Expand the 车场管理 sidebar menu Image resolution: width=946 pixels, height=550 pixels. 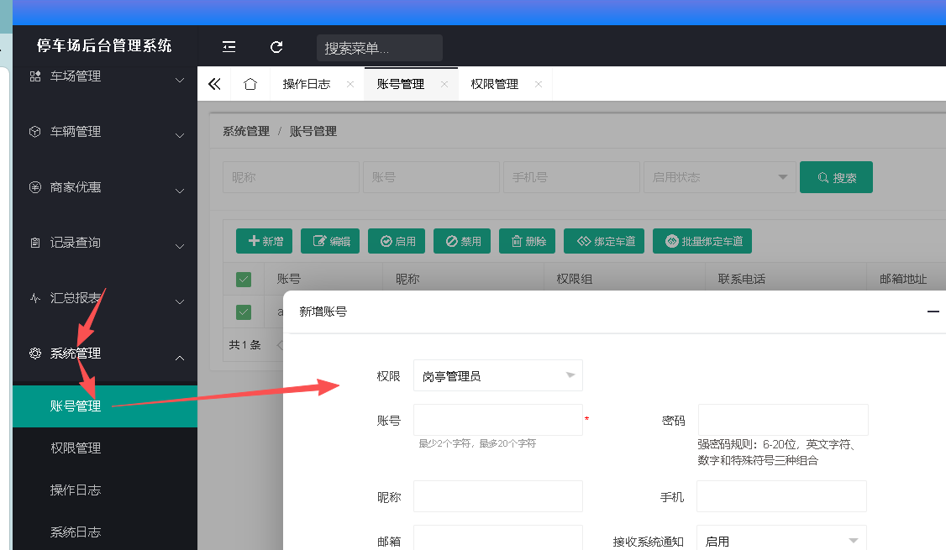[x=105, y=76]
